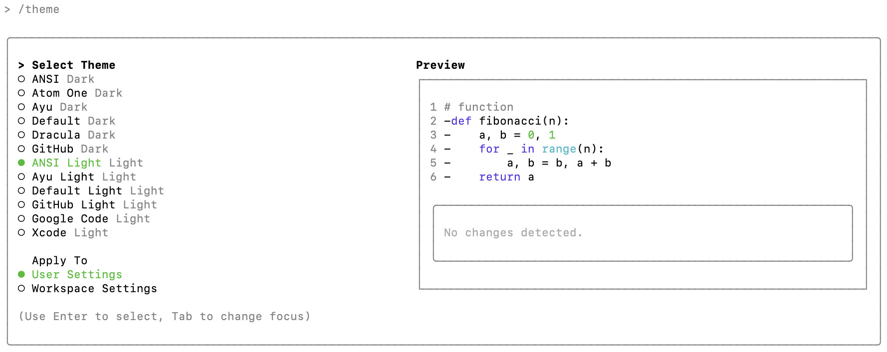Image resolution: width=887 pixels, height=352 pixels.
Task: Apply theme to Workspace Settings
Action: (x=94, y=289)
